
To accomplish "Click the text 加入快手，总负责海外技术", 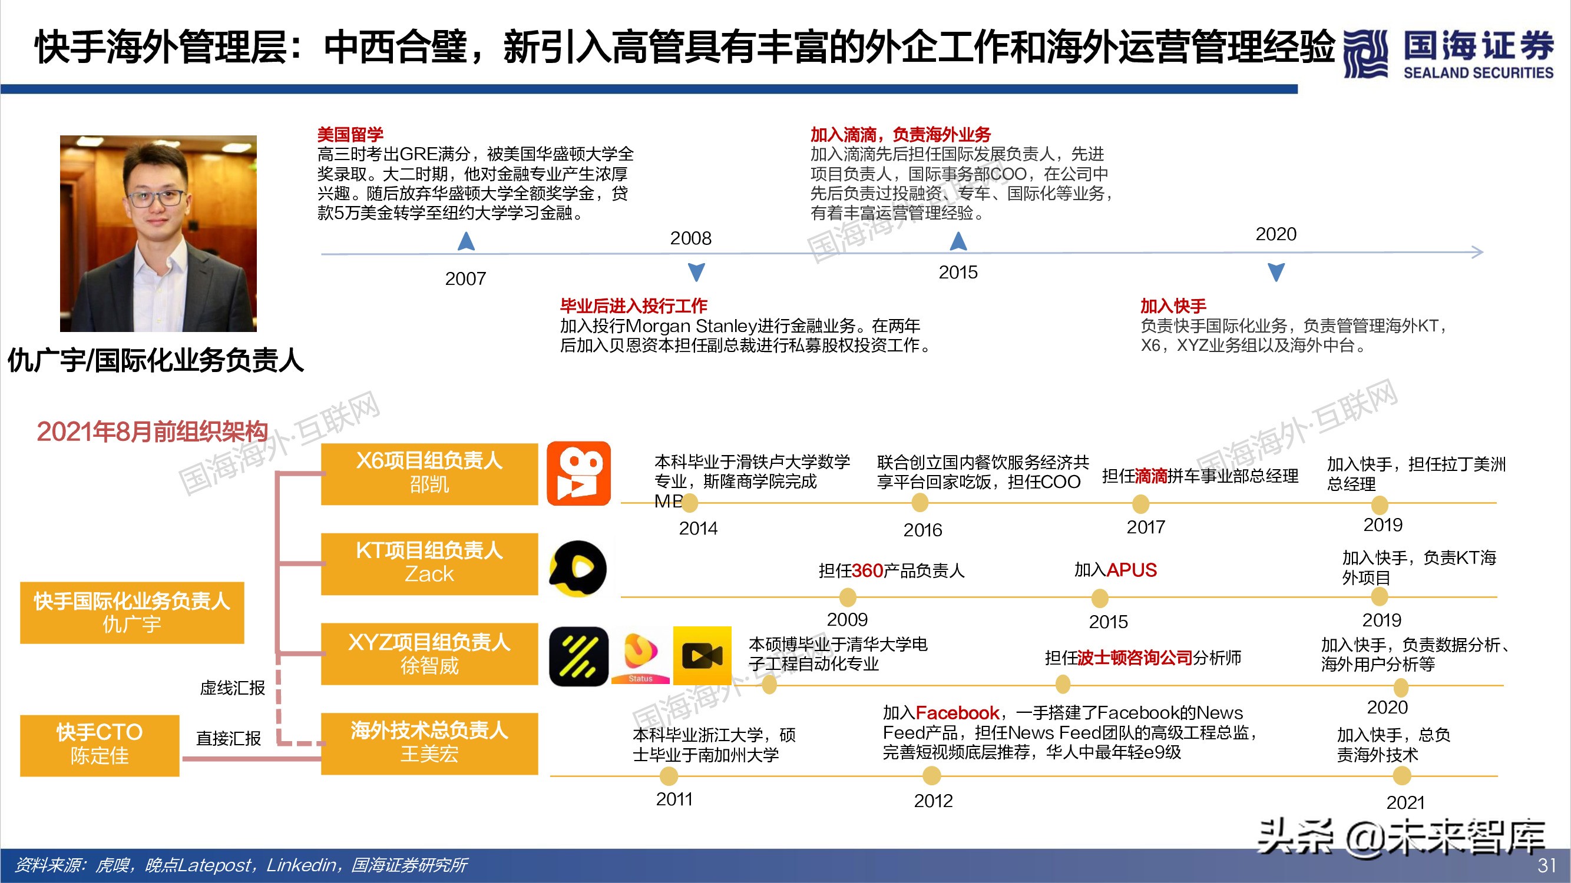I will click(1394, 745).
